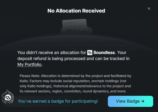Screen dimensions: 158x112
Task: Click the bold Boundless project name
Action: [104, 53]
